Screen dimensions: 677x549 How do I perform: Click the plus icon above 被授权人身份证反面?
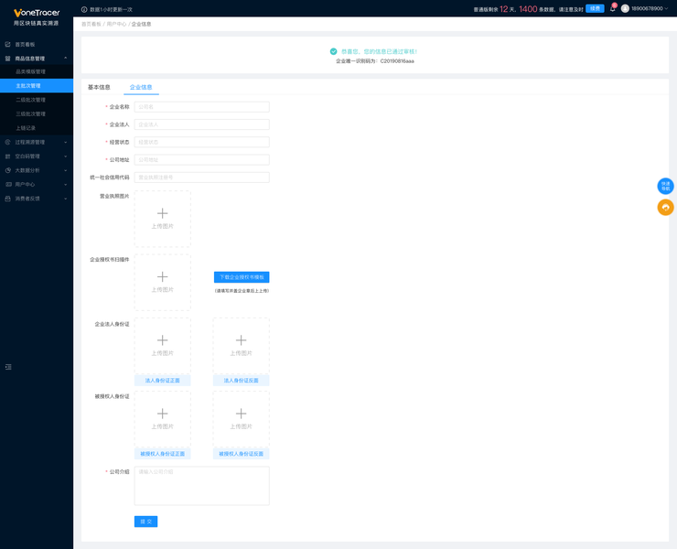tap(241, 414)
